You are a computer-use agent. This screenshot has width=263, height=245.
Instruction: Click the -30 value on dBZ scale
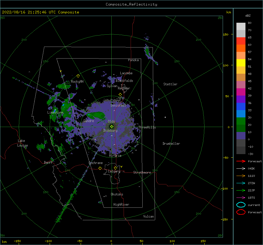tap(250, 154)
